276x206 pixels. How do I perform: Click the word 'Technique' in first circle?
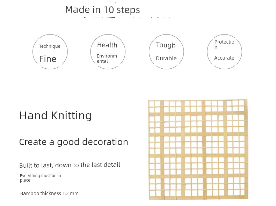point(50,46)
